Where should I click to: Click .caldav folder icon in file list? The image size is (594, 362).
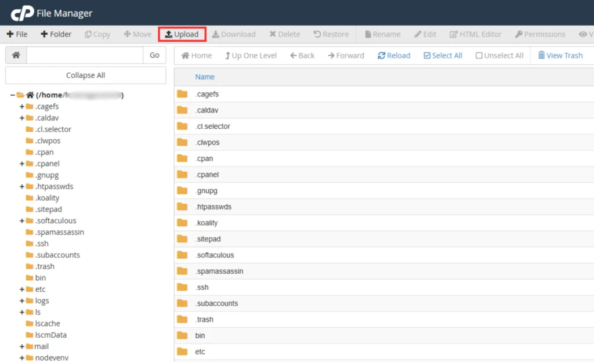point(182,110)
